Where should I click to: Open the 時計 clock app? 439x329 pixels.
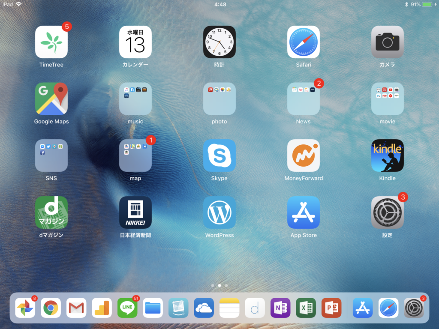tap(219, 42)
